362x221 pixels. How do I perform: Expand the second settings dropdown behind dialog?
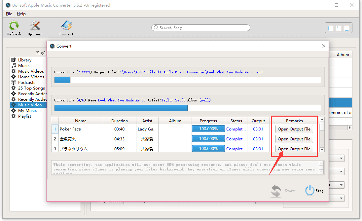point(341,171)
